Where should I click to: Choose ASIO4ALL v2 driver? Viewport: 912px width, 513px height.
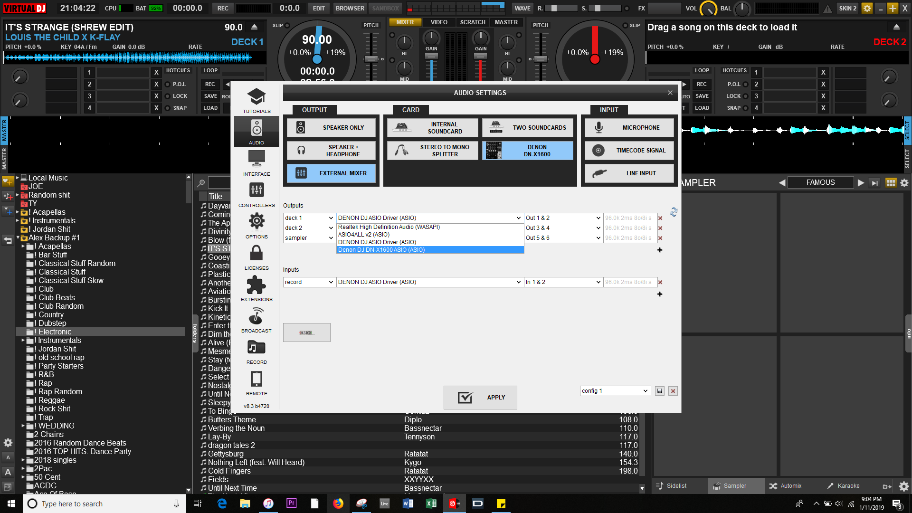coord(430,235)
